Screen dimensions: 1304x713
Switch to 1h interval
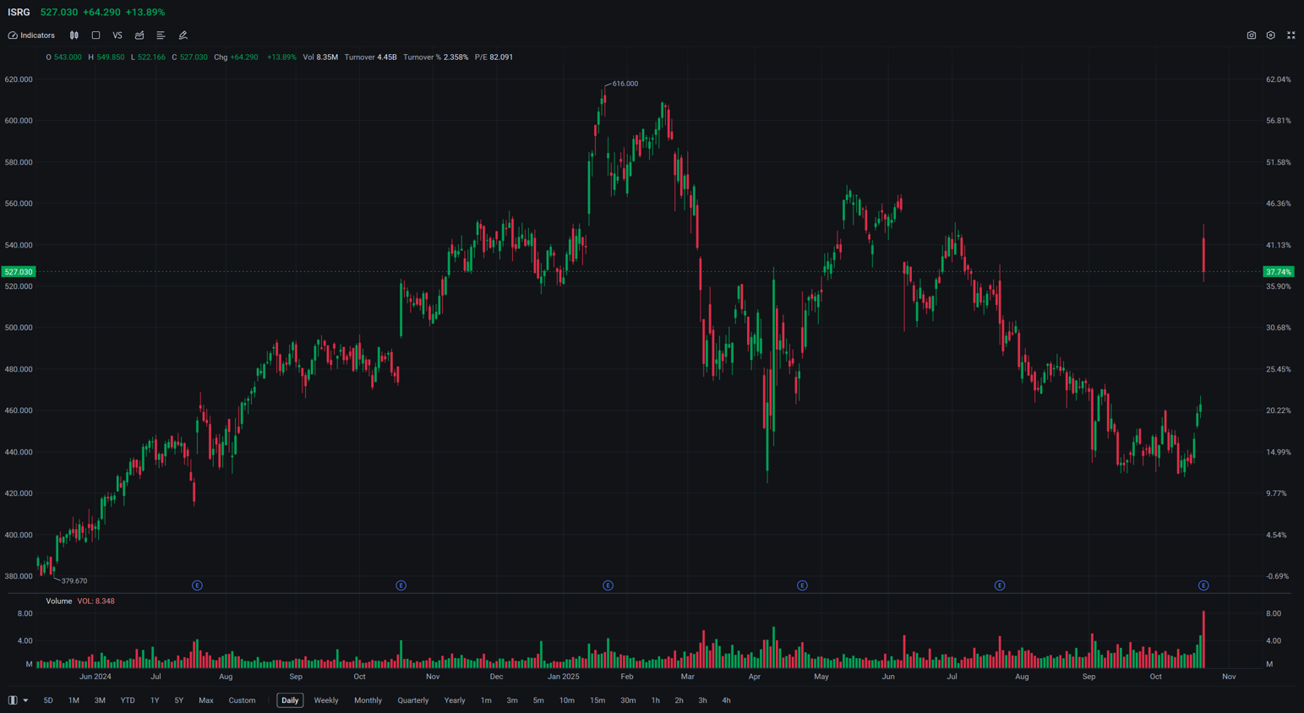point(656,700)
